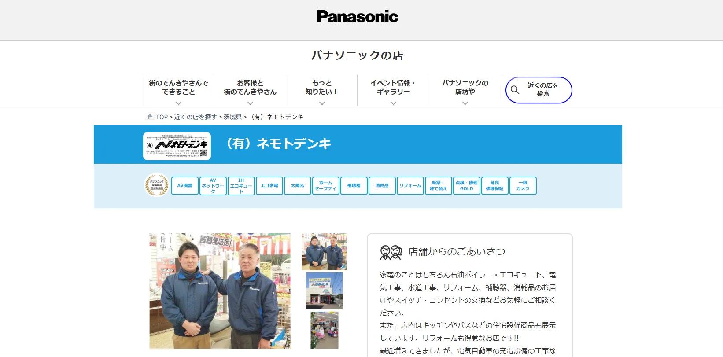The width and height of the screenshot is (723, 357).
Task: Open the パナソニックの店坊や menu
Action: tap(465, 90)
